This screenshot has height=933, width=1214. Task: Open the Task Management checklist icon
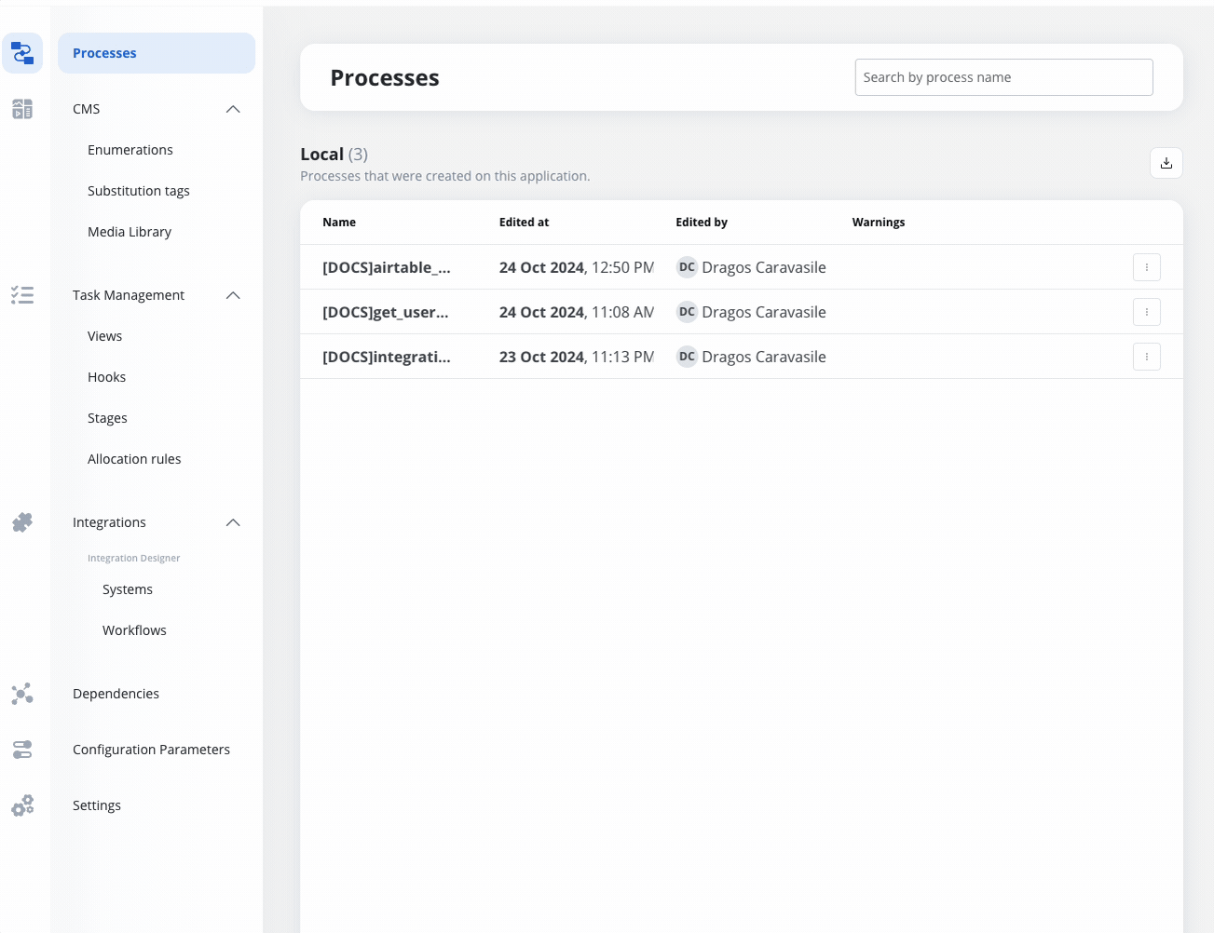pyautogui.click(x=22, y=295)
